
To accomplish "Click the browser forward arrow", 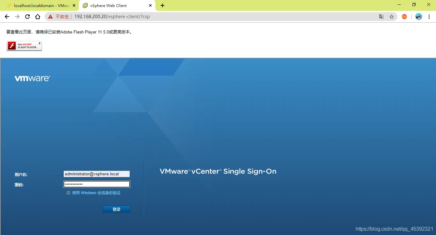I will pyautogui.click(x=17, y=17).
